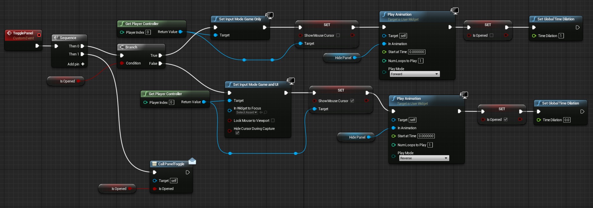Image resolution: width=593 pixels, height=208 pixels.
Task: Click exec output pin of Time Dilation 1 node
Action: point(578,27)
